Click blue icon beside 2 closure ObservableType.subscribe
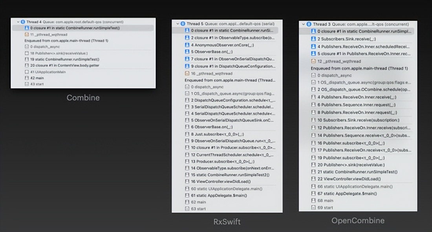This screenshot has height=232, width=432. (187, 38)
